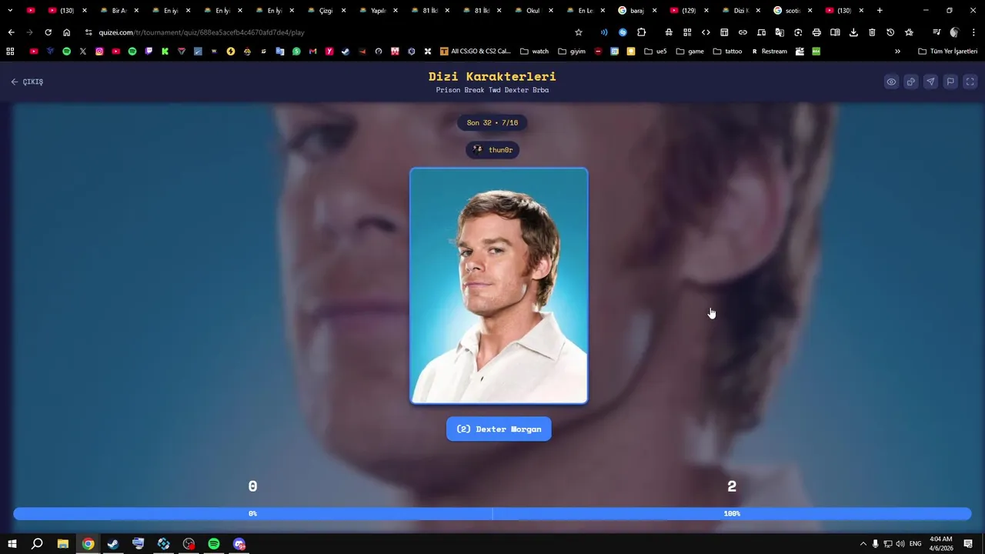Click the ÇIKIŞ exit link
The image size is (985, 554).
click(x=27, y=82)
